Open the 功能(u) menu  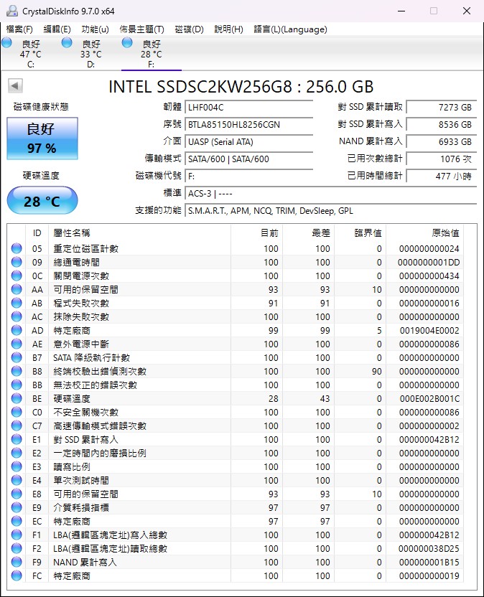(96, 29)
